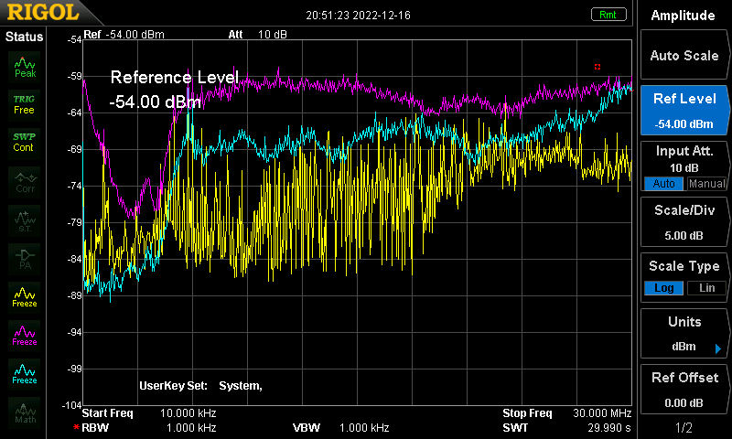Select the Ref Offset 0.00 dB softkey

[x=684, y=390]
